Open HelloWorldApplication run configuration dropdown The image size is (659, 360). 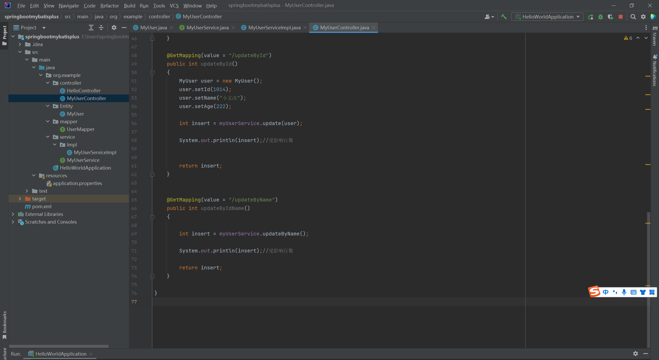(547, 17)
